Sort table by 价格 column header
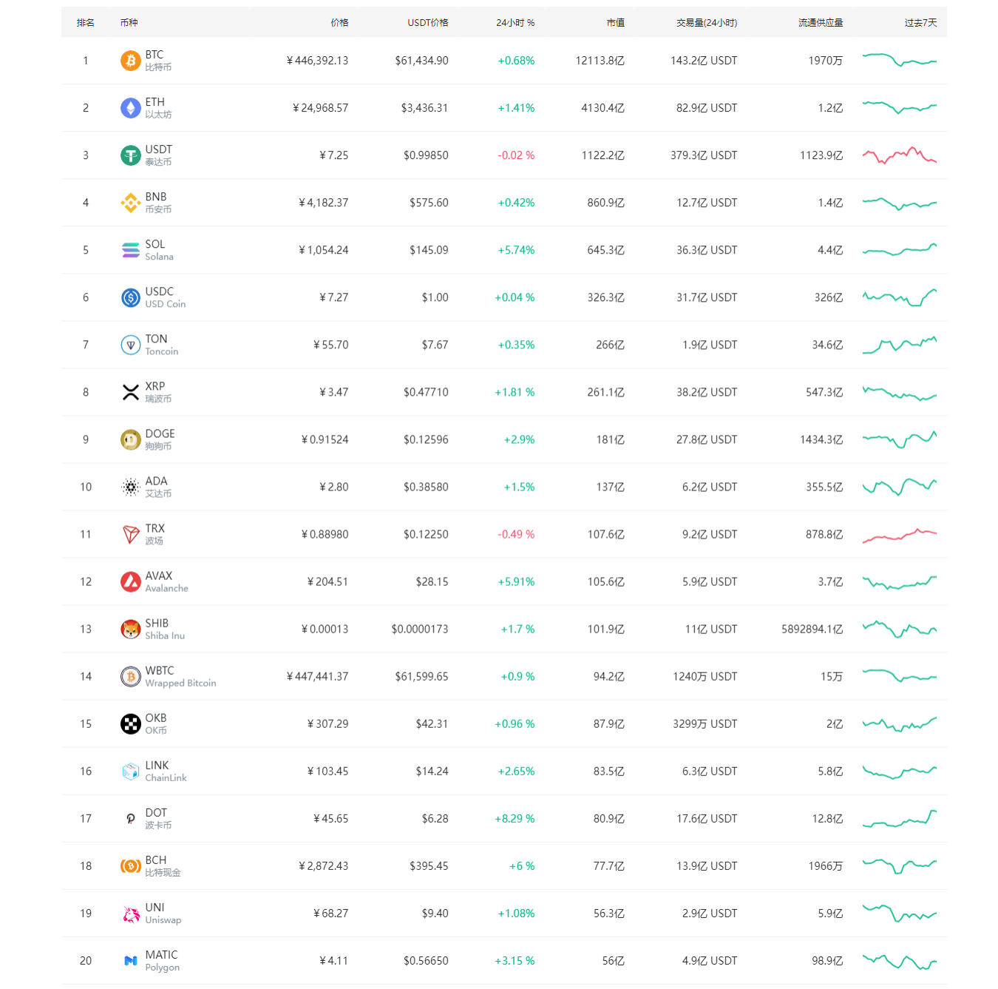Image resolution: width=998 pixels, height=989 pixels. tap(339, 23)
